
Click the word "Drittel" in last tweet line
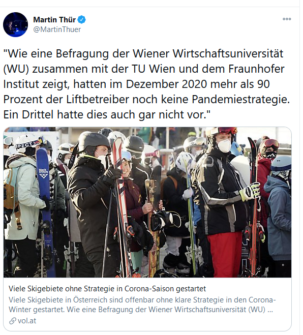click(x=38, y=114)
